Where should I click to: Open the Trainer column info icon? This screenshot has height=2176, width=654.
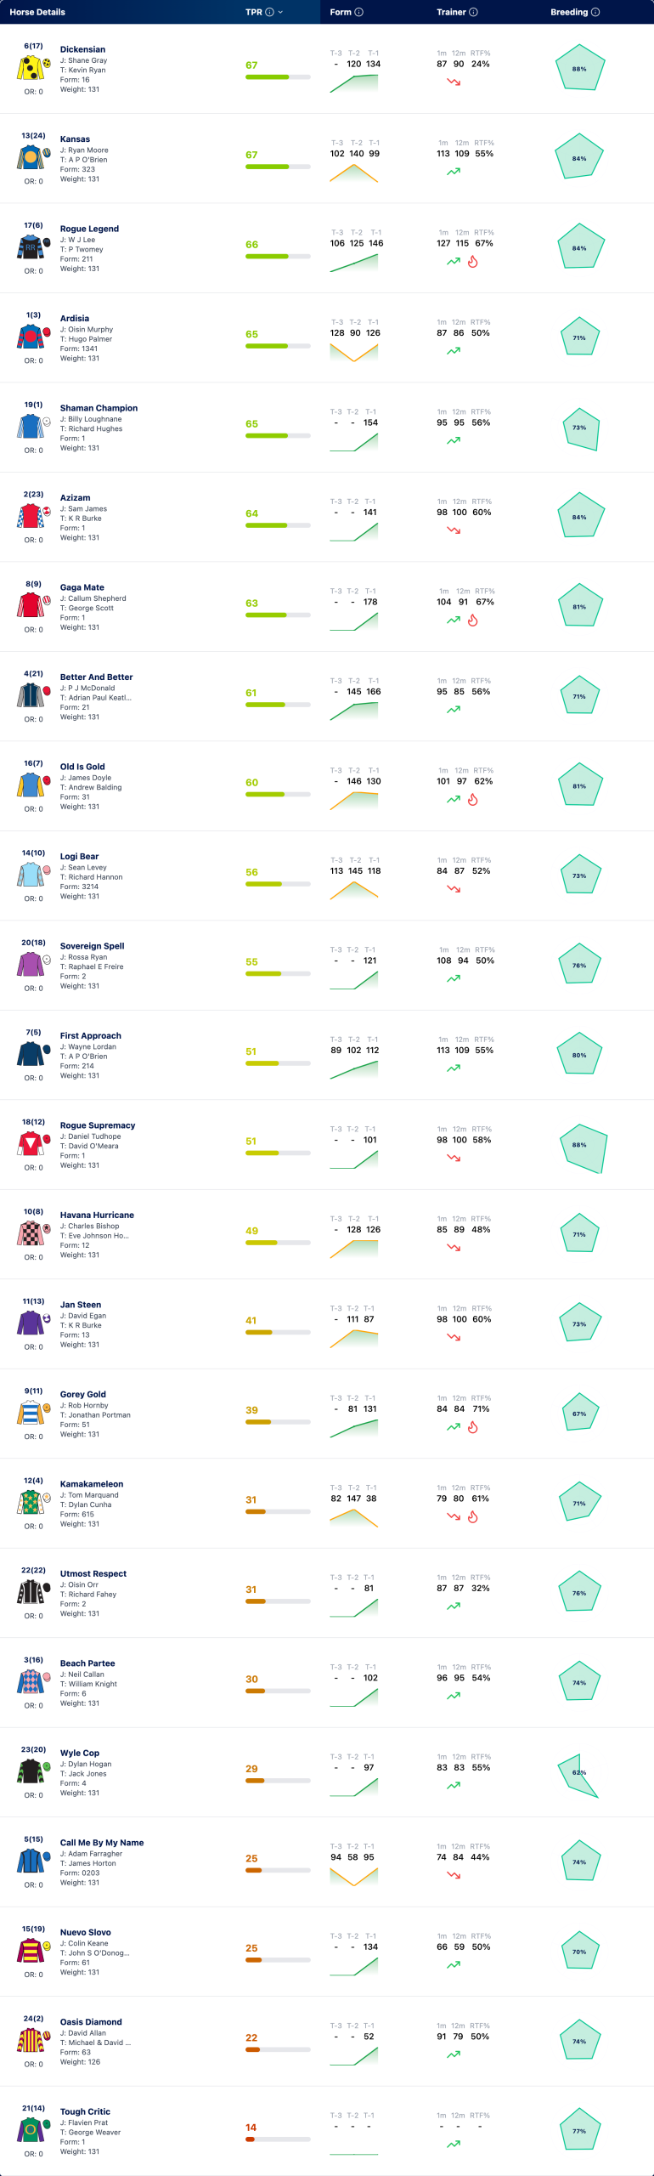click(x=473, y=12)
